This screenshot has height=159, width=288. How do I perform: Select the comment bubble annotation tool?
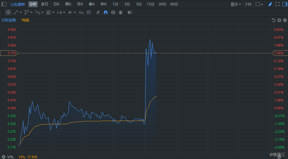click(x=89, y=12)
